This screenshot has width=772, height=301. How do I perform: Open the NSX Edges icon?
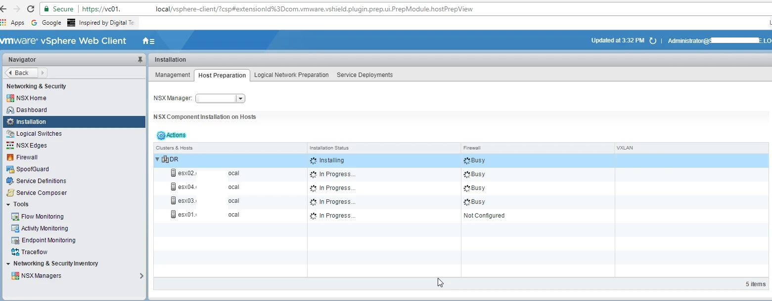click(10, 146)
